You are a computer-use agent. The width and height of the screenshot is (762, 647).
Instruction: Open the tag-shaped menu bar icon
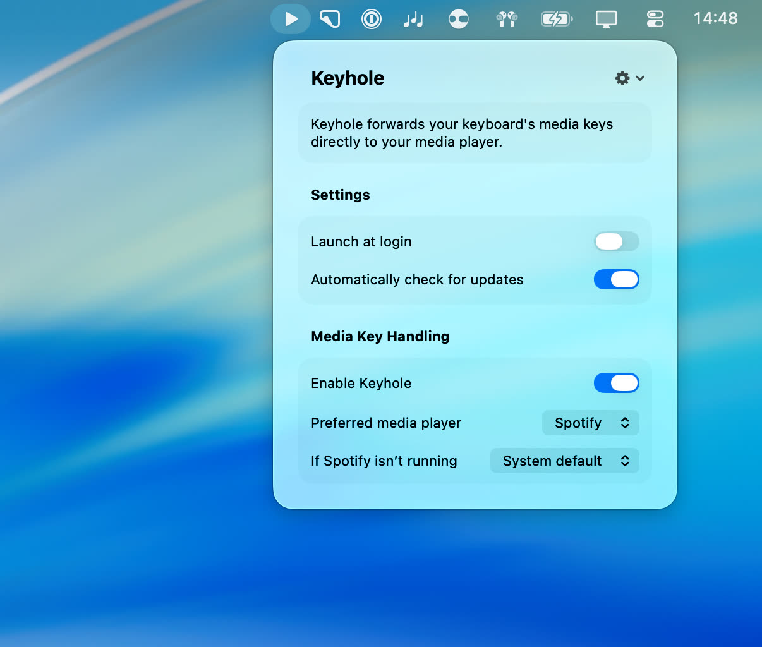(x=330, y=19)
